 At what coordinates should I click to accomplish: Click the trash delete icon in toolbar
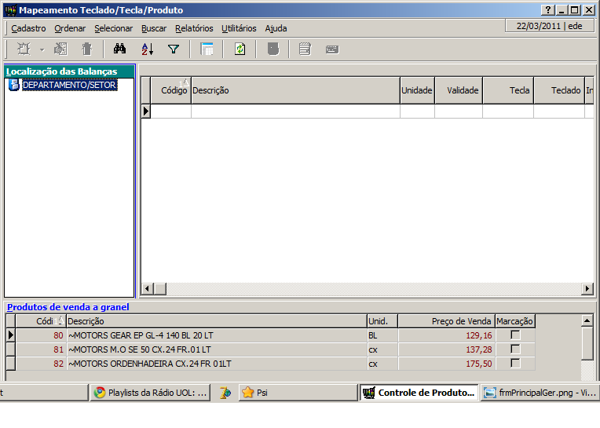pyautogui.click(x=86, y=49)
